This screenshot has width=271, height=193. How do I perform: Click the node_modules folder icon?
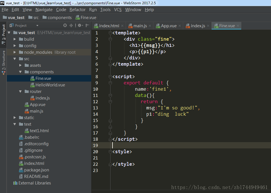click(21, 52)
